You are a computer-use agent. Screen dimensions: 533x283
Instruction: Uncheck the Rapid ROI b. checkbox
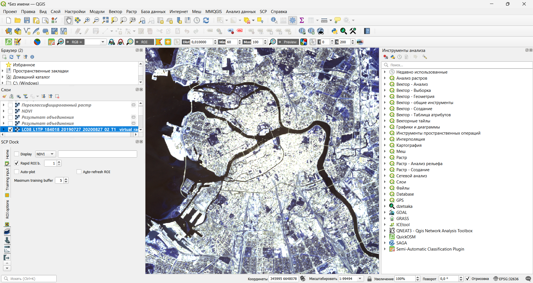[17, 163]
